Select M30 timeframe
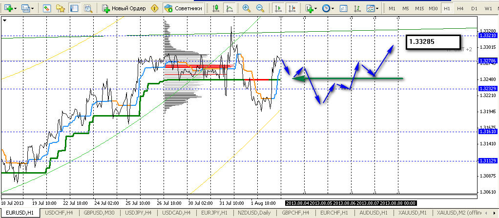Viewport: 499px width, 218px height. point(433,9)
